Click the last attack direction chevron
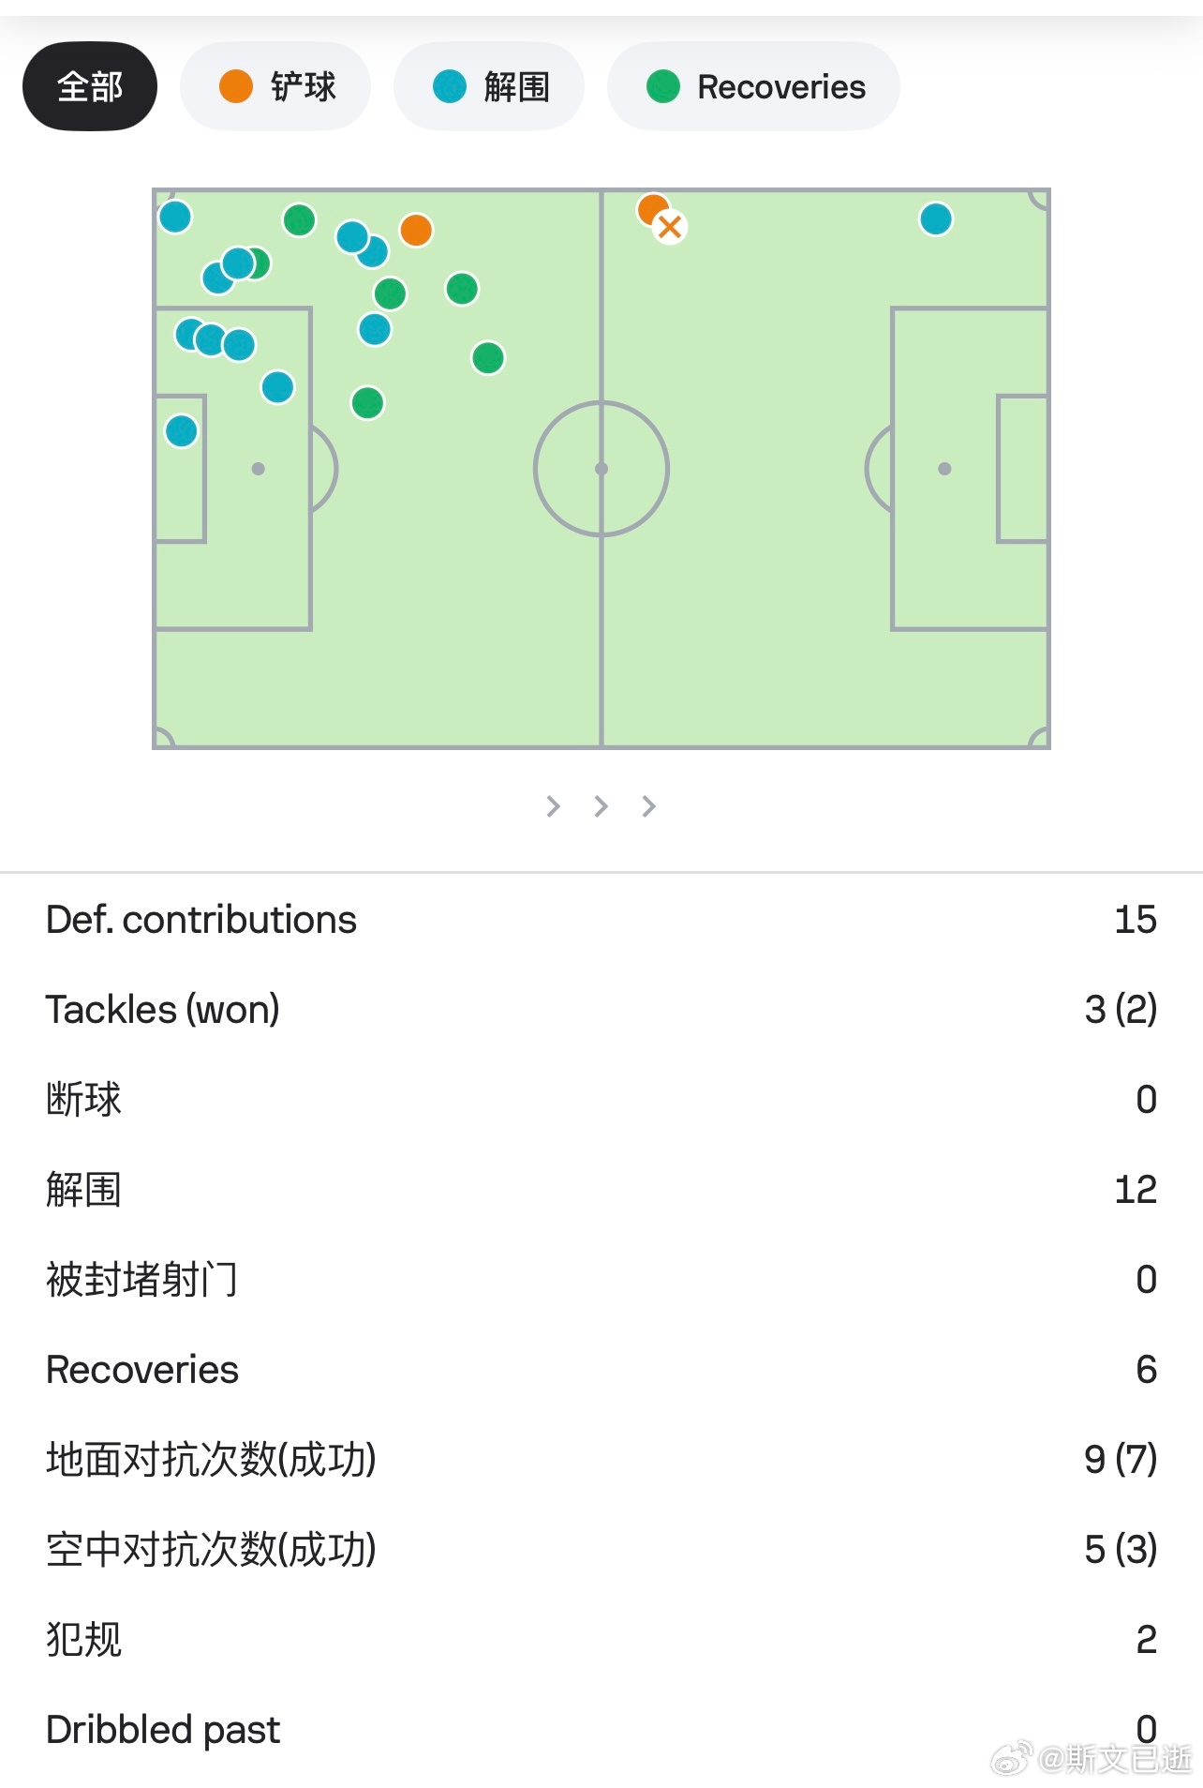Viewport: 1203px width, 1788px height. click(x=648, y=806)
